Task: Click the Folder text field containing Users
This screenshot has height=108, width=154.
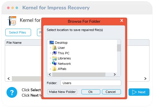Action: 91,83
